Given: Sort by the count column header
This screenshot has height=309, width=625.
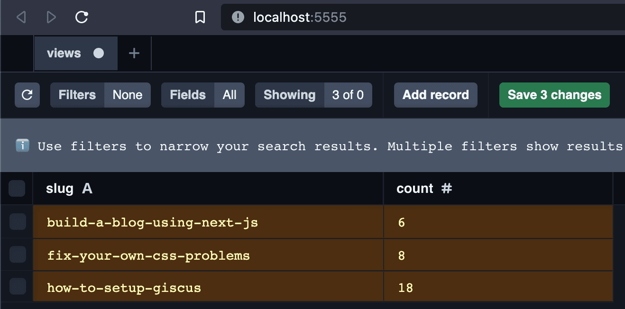Looking at the screenshot, I should point(498,189).
